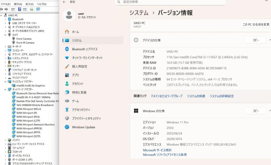
Task: Expand the プロセッサ category
Action: (x=5, y=152)
